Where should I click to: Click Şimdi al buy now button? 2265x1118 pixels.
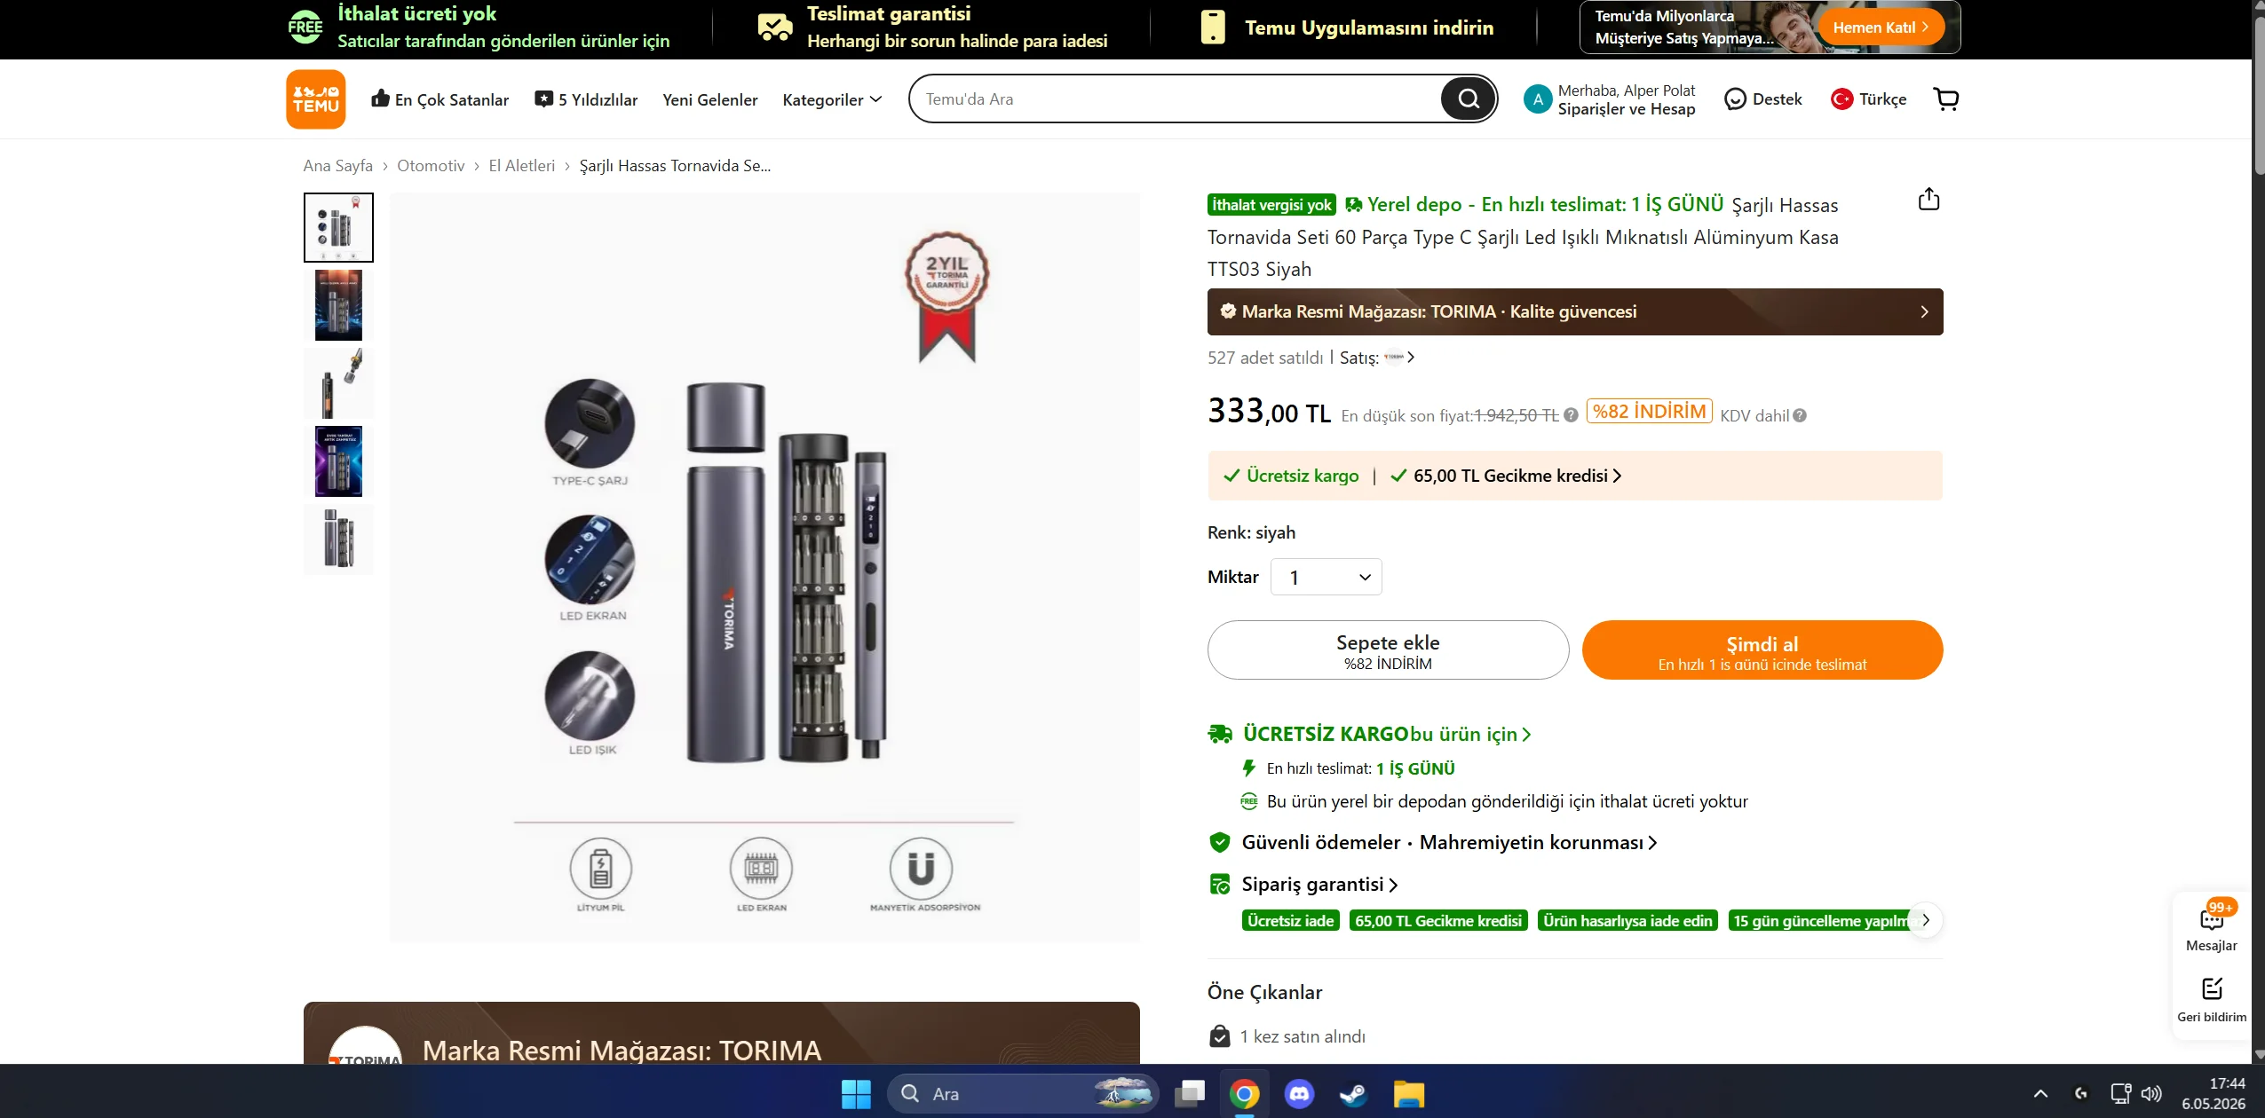1762,650
